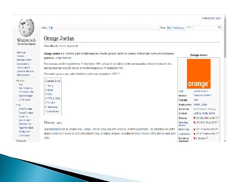Collapse the Tools sidebar section

tap(18, 105)
